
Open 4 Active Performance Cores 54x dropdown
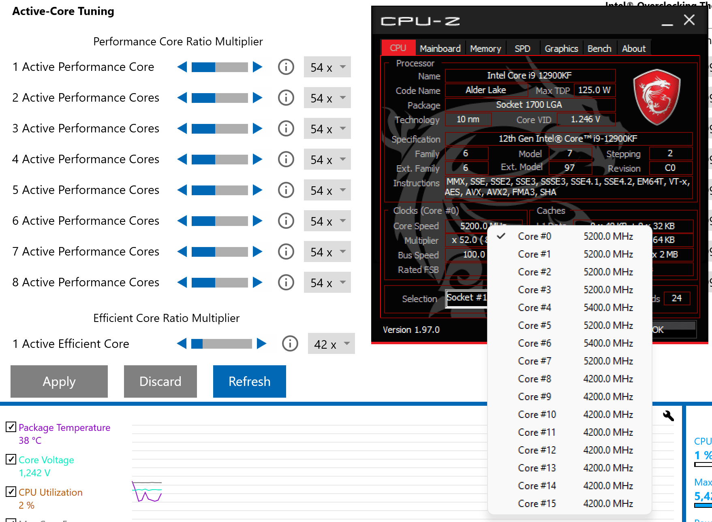tap(327, 159)
